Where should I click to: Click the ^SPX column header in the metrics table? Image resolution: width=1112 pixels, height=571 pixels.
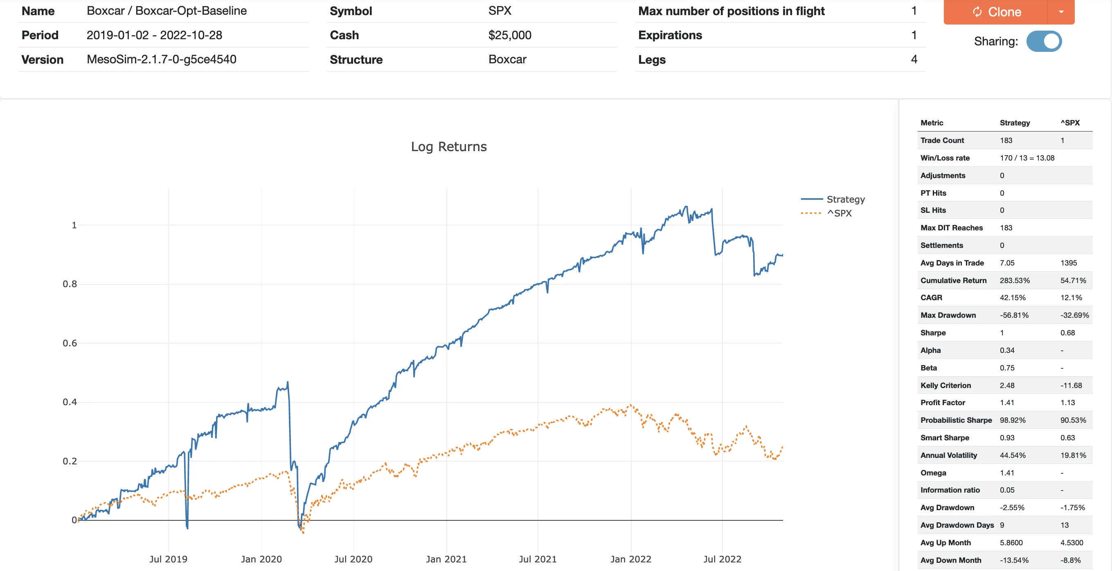1070,123
